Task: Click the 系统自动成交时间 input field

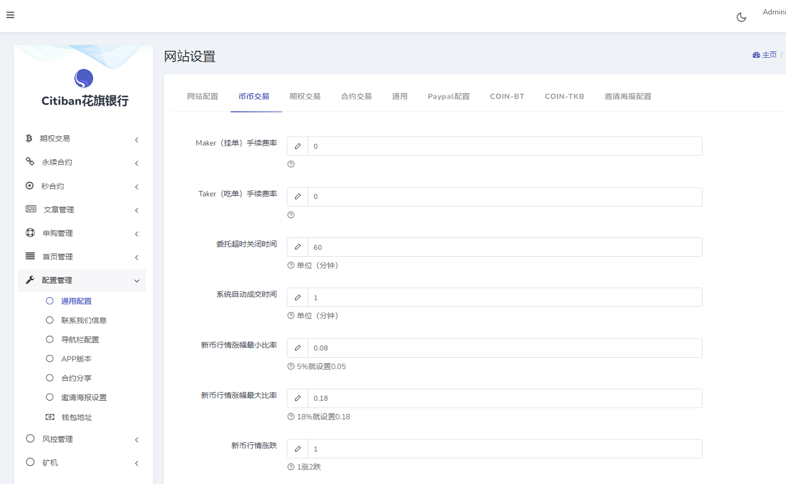Action: coord(505,297)
